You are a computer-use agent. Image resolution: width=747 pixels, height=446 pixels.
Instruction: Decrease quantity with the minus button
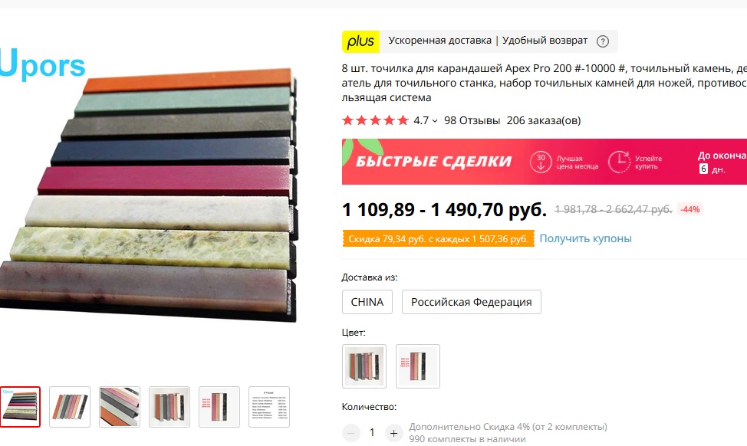coord(351,433)
